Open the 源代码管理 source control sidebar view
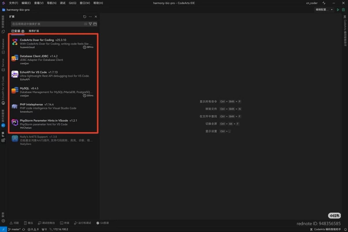The image size is (348, 232). pos(3,118)
